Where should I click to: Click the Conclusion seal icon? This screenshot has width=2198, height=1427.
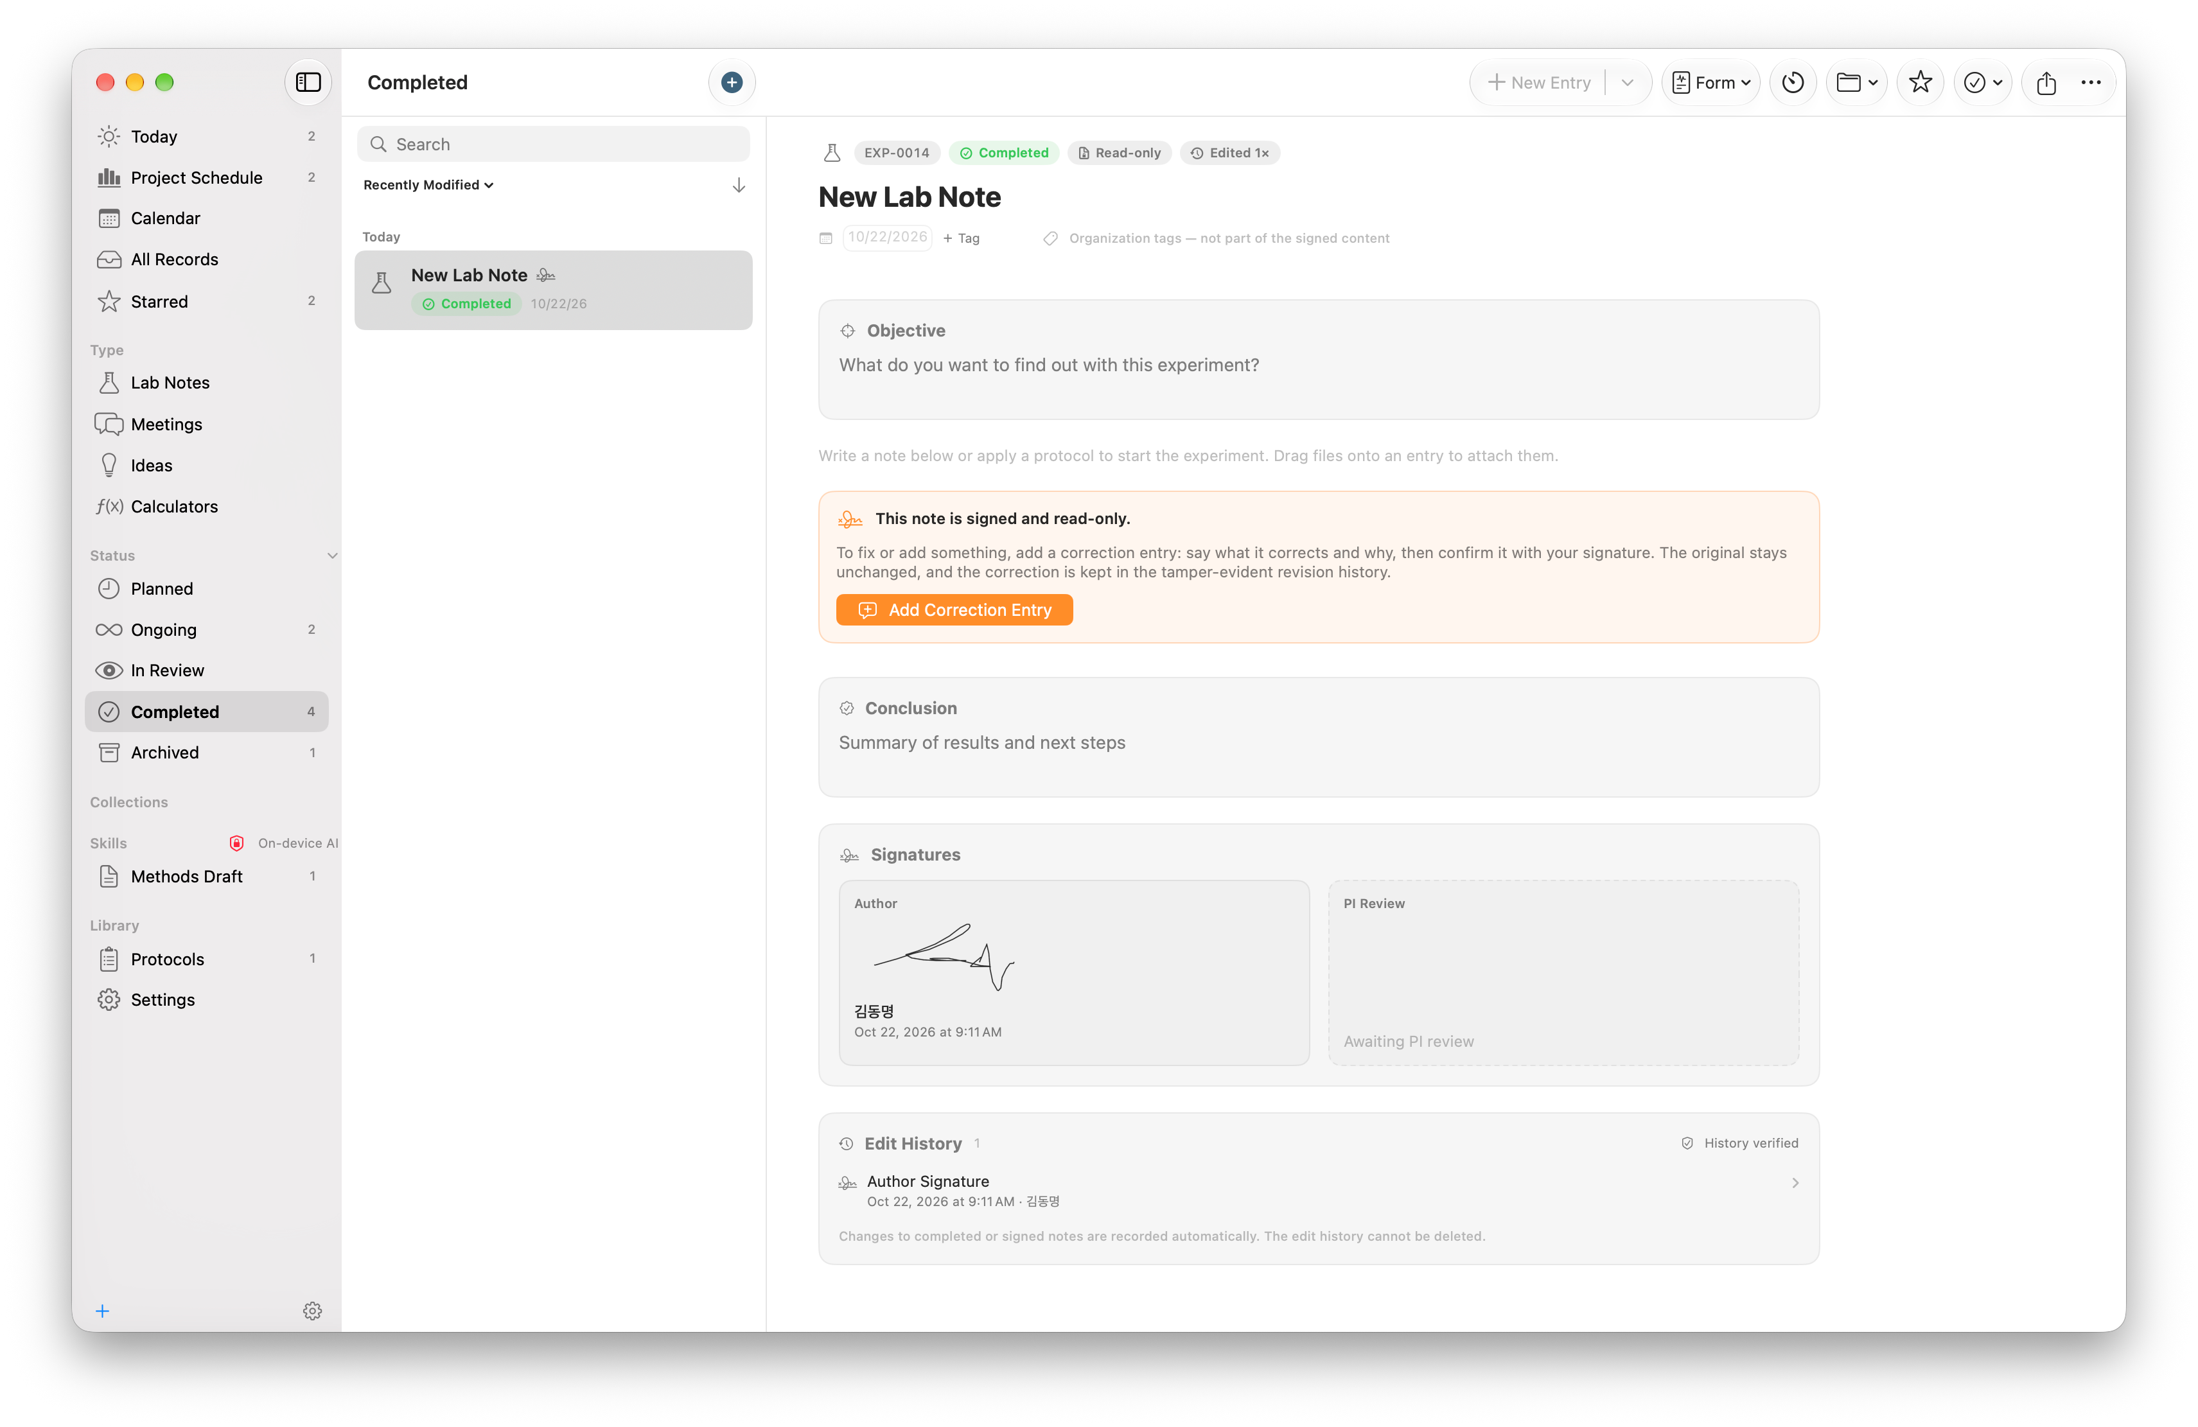pos(846,708)
